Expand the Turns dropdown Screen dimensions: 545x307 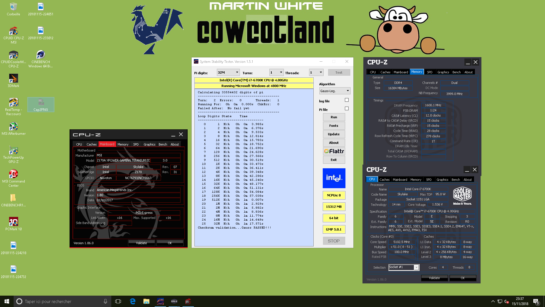point(276,72)
